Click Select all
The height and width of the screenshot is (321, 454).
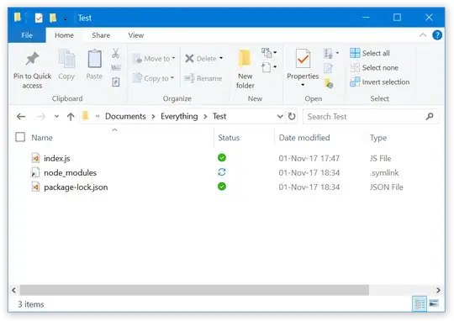coord(370,53)
